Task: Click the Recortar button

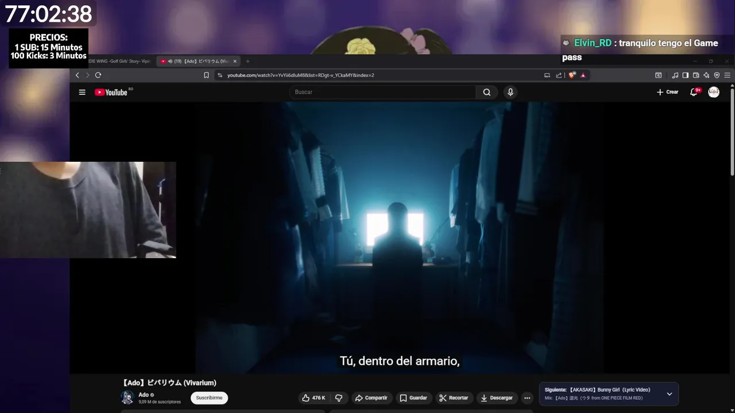Action: pos(454,398)
